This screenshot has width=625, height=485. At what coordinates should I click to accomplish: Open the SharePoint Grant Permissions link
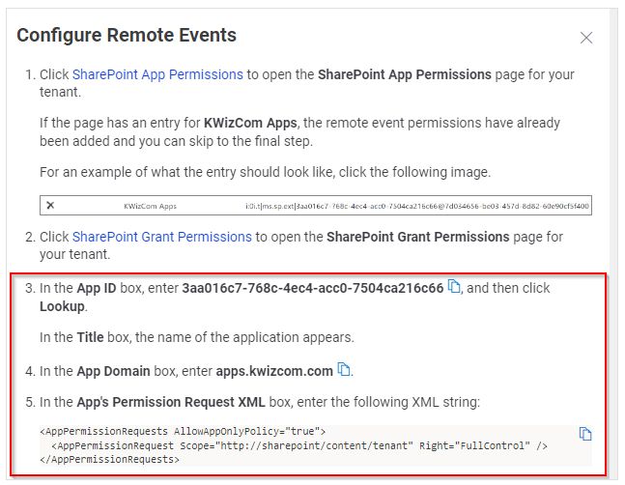(x=162, y=237)
